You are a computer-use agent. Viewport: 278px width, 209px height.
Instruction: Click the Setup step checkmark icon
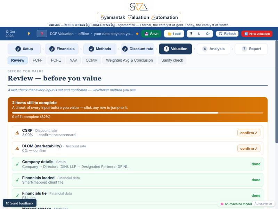(18, 49)
